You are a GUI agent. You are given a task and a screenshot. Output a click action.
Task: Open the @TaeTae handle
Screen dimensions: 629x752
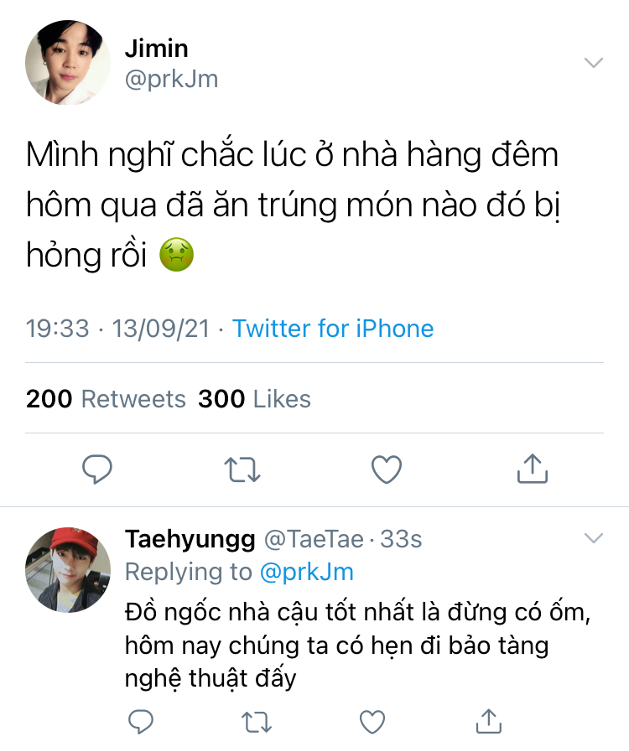tap(314, 538)
